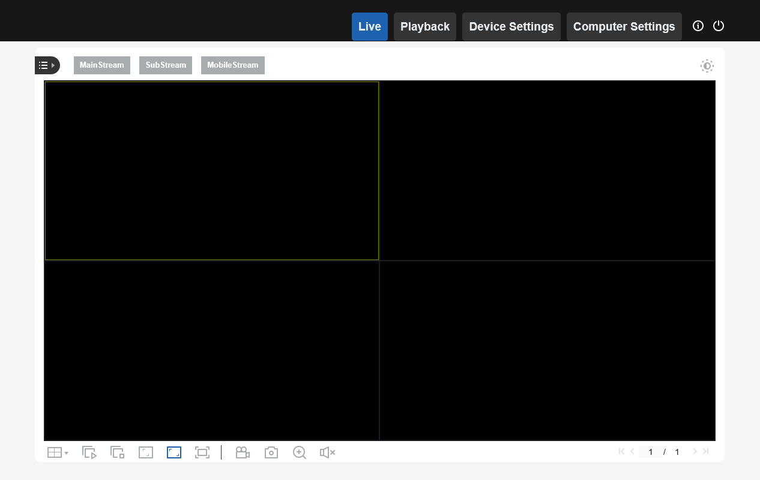
Task: Select the bottom-left video pane
Action: point(212,351)
